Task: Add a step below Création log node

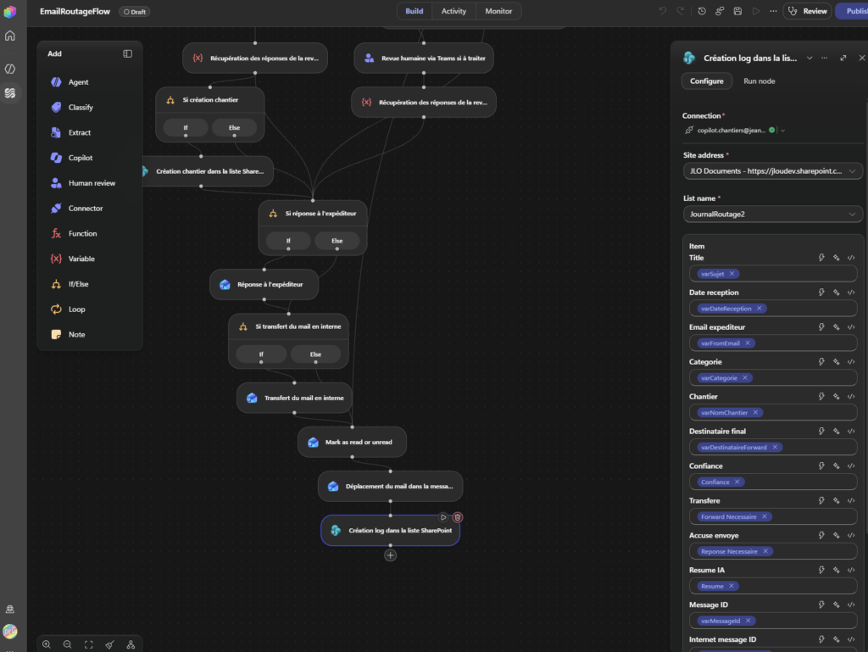Action: (x=390, y=555)
